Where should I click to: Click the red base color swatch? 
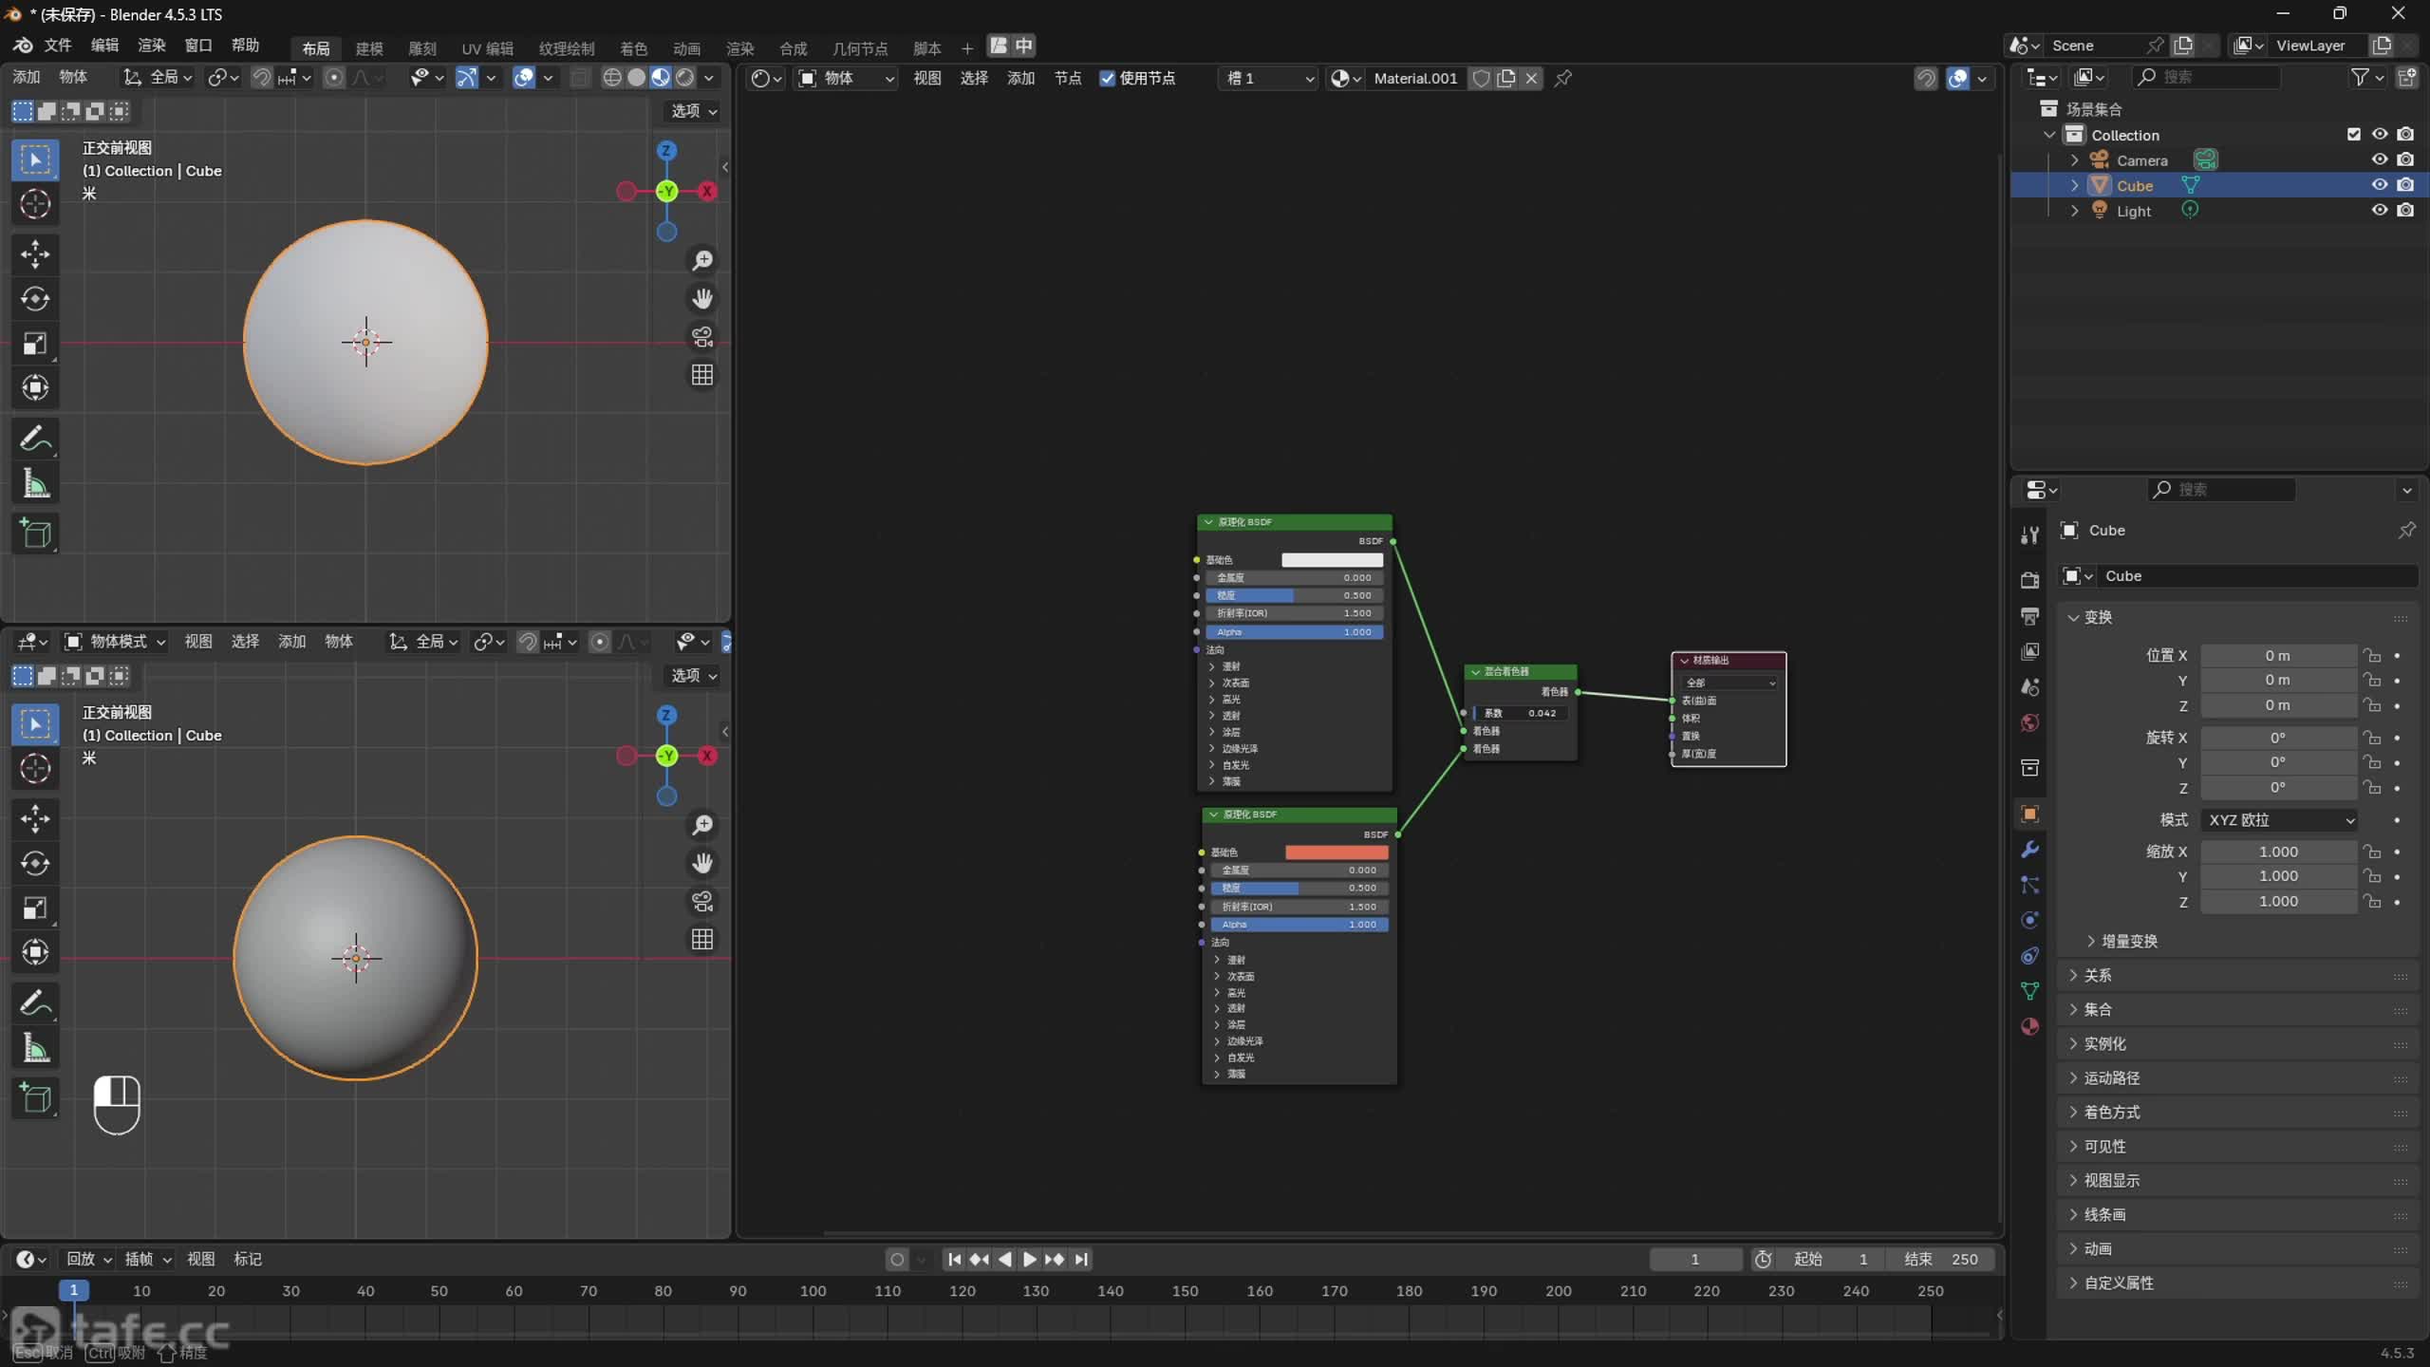1336,852
